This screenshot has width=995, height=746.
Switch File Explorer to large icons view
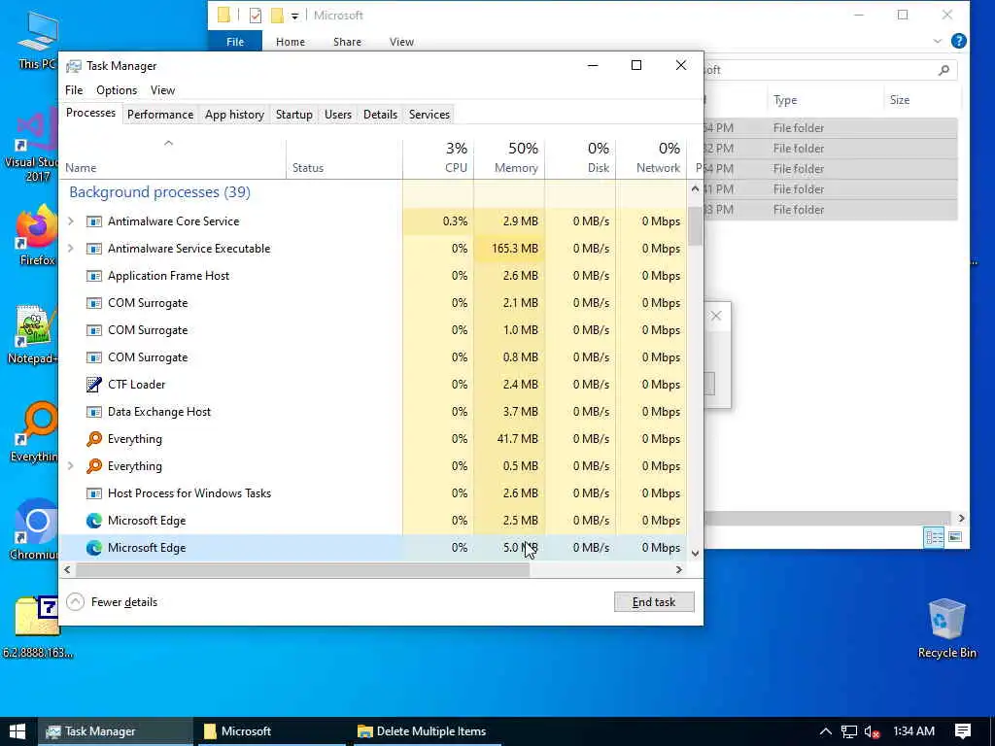click(x=954, y=537)
